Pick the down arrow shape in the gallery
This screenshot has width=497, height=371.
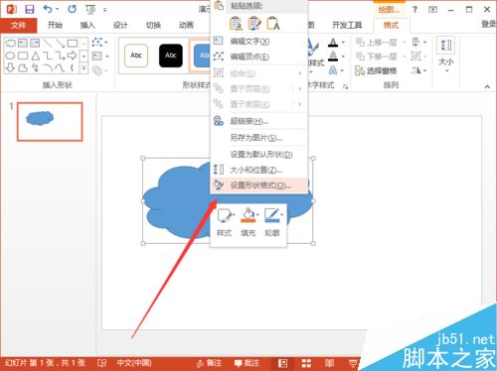click(x=10, y=67)
